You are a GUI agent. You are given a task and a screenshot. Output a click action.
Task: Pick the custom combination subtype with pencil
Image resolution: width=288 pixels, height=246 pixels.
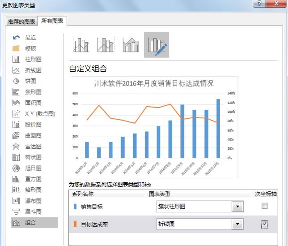[x=157, y=45]
